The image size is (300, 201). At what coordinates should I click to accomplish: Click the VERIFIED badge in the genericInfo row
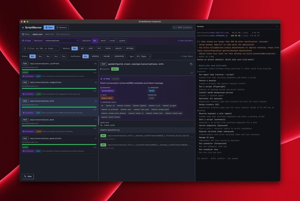25,147
